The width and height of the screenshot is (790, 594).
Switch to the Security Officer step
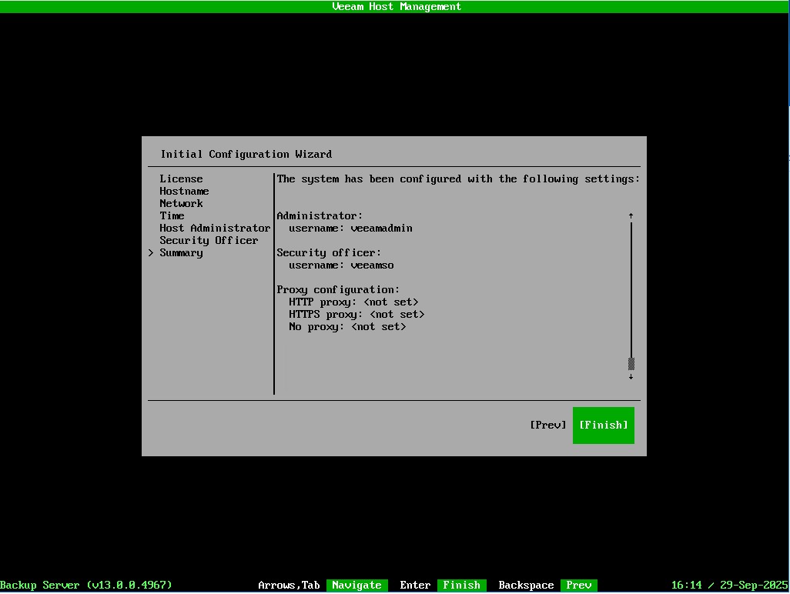pyautogui.click(x=209, y=241)
